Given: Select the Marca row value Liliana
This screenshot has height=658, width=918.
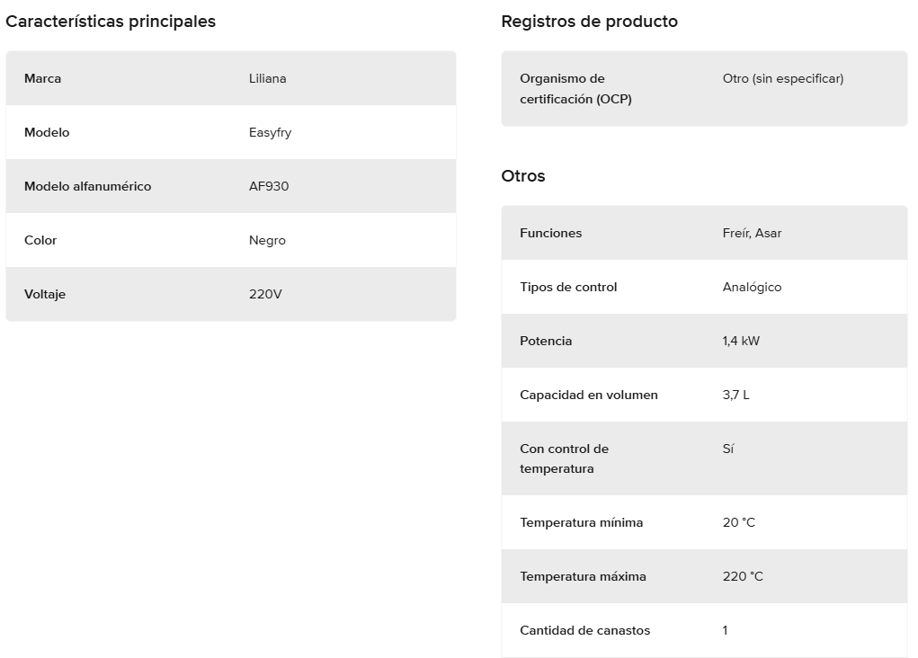Looking at the screenshot, I should click(x=268, y=78).
